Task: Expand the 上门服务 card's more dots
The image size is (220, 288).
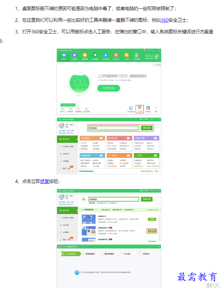Action: [128, 156]
